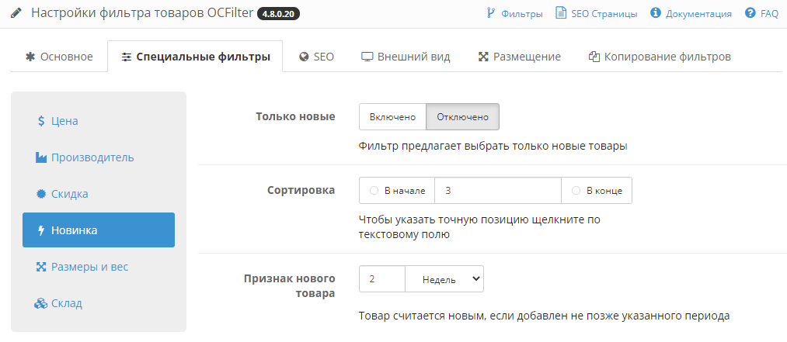This screenshot has width=787, height=342.
Task: Click the sort position field showing 3
Action: (497, 191)
